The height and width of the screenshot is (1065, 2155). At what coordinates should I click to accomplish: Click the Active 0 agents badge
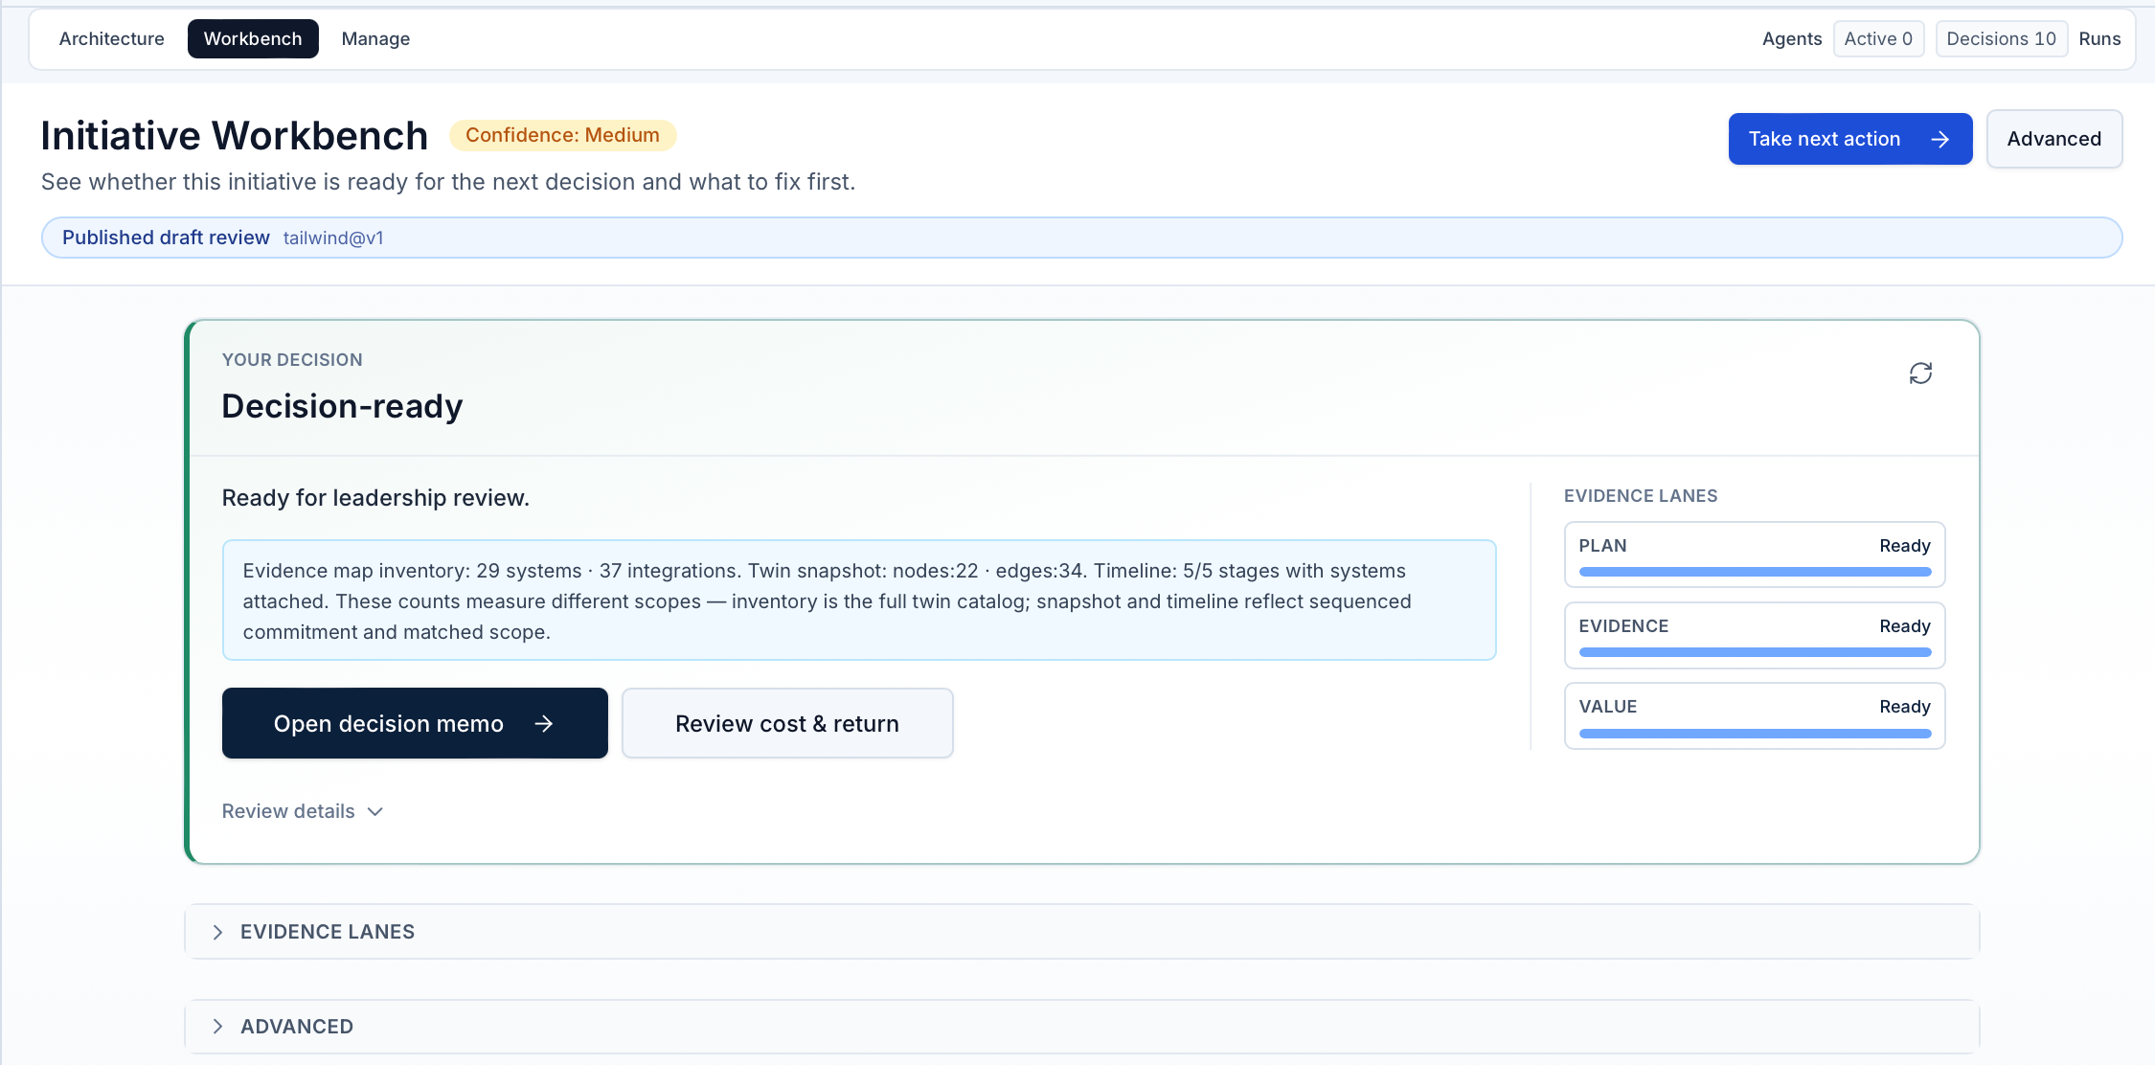click(1878, 39)
